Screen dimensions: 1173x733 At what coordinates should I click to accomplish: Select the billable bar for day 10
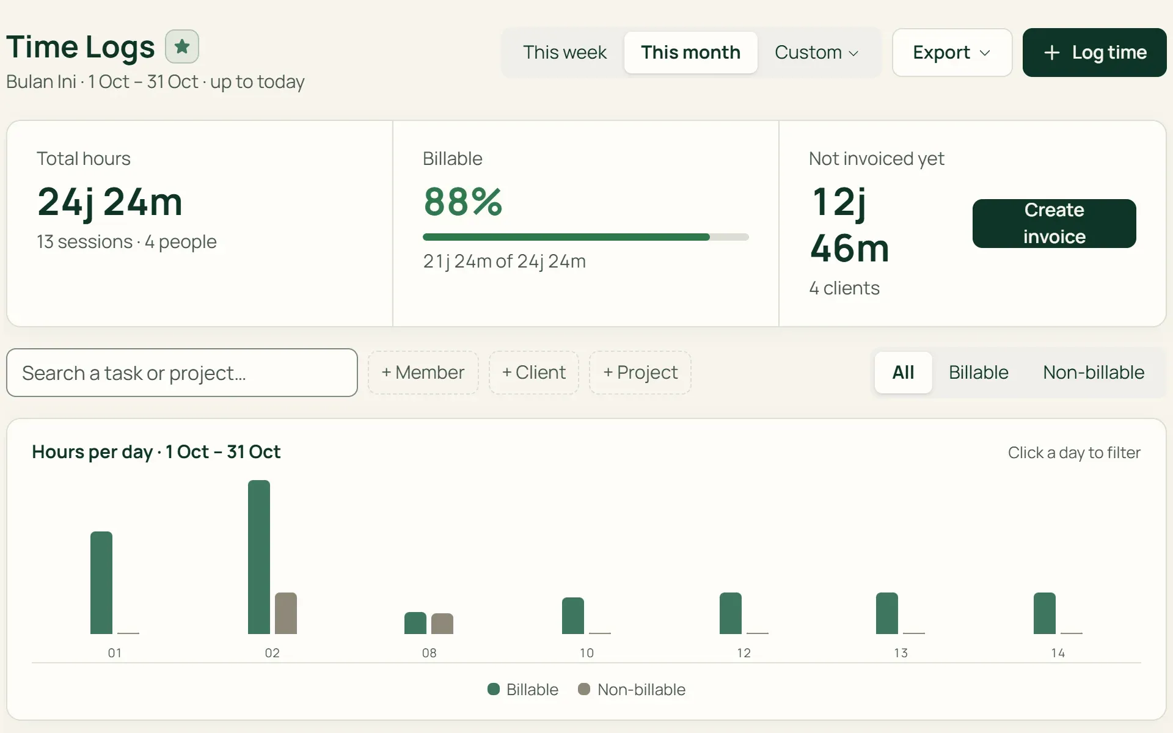pos(573,616)
